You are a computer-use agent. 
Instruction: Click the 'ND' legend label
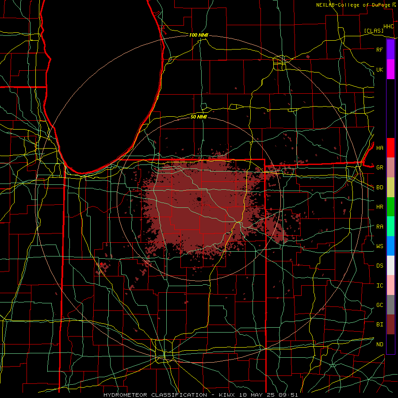click(x=380, y=344)
